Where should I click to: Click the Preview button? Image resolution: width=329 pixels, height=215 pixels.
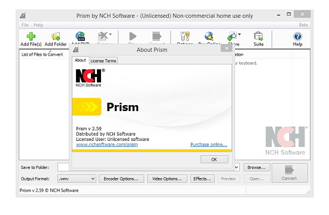[229, 179]
